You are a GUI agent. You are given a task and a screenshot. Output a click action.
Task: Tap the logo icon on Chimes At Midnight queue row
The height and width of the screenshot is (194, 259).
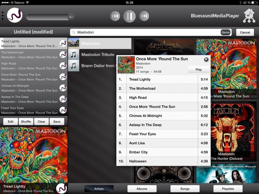pos(63,88)
